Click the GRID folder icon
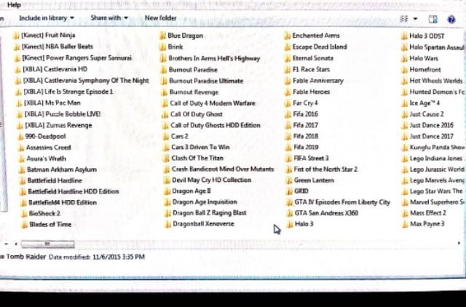Screen dimensions: 466x307 288,191
